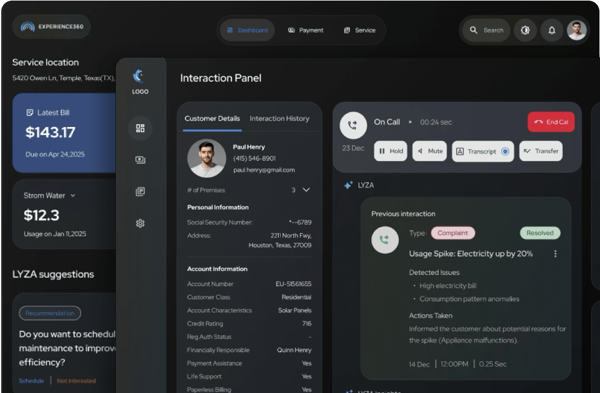The height and width of the screenshot is (393, 600).
Task: Open the Payment menu in the top bar
Action: pyautogui.click(x=305, y=30)
